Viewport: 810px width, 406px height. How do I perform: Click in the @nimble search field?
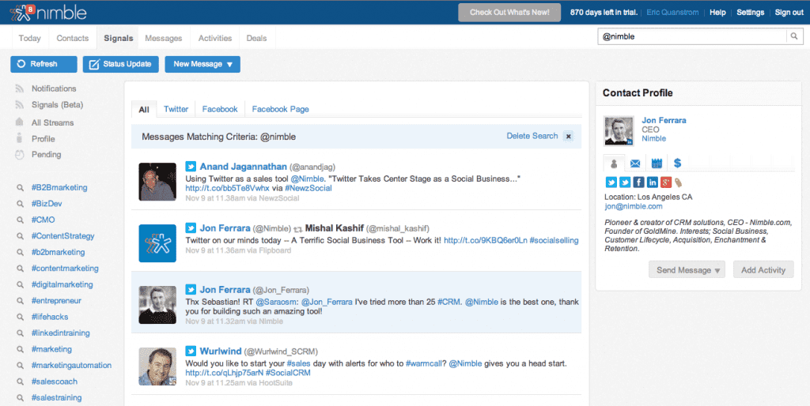tap(691, 36)
